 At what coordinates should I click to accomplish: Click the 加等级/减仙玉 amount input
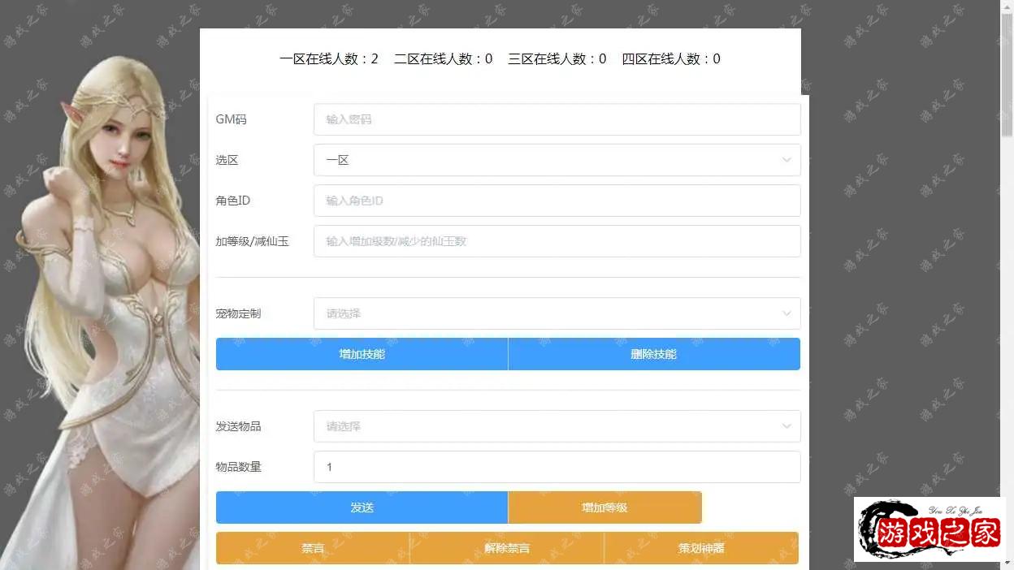pos(557,241)
